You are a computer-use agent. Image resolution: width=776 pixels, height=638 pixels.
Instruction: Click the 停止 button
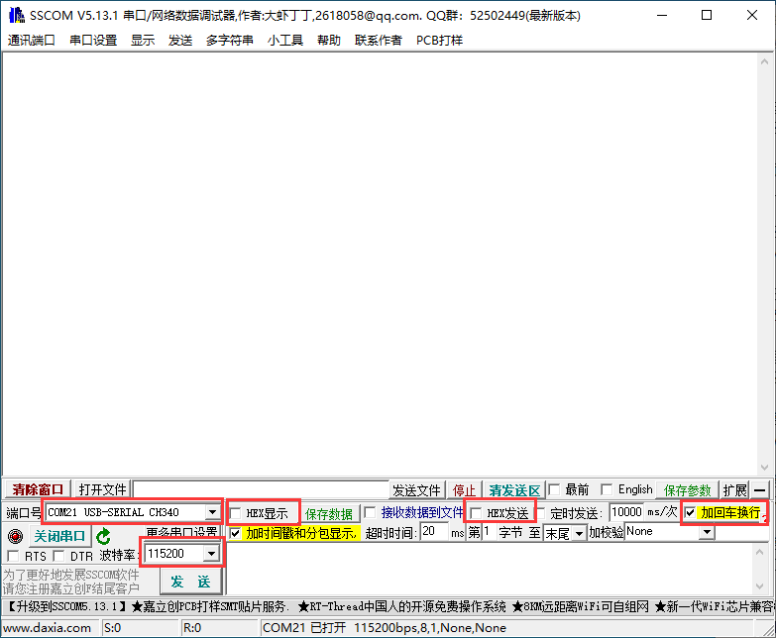pyautogui.click(x=464, y=490)
